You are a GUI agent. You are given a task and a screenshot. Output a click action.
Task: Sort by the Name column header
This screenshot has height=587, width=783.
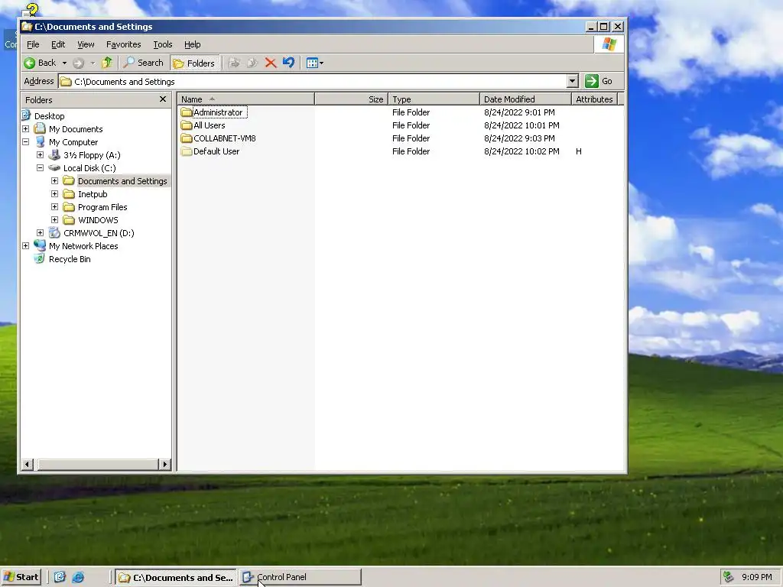(x=245, y=99)
